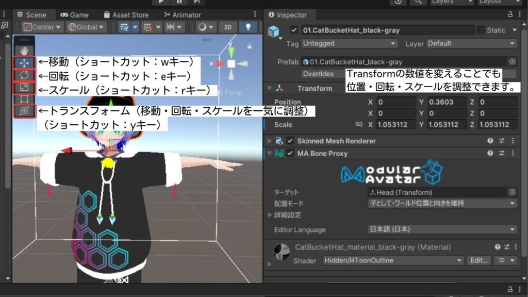This screenshot has width=528, height=297.
Task: Click the object name input field
Action: point(387,30)
